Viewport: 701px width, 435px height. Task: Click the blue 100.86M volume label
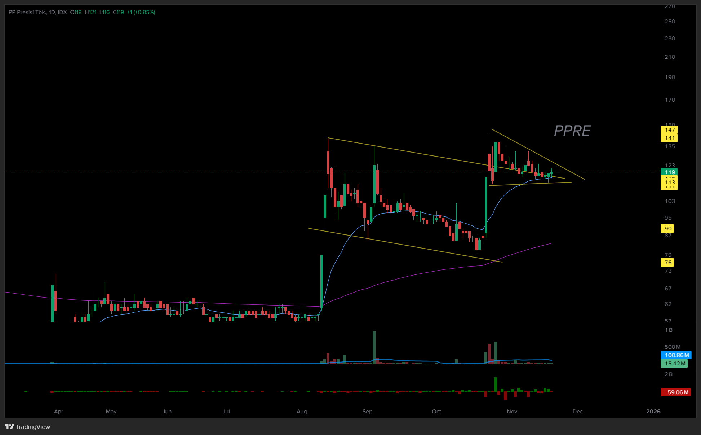pos(676,355)
